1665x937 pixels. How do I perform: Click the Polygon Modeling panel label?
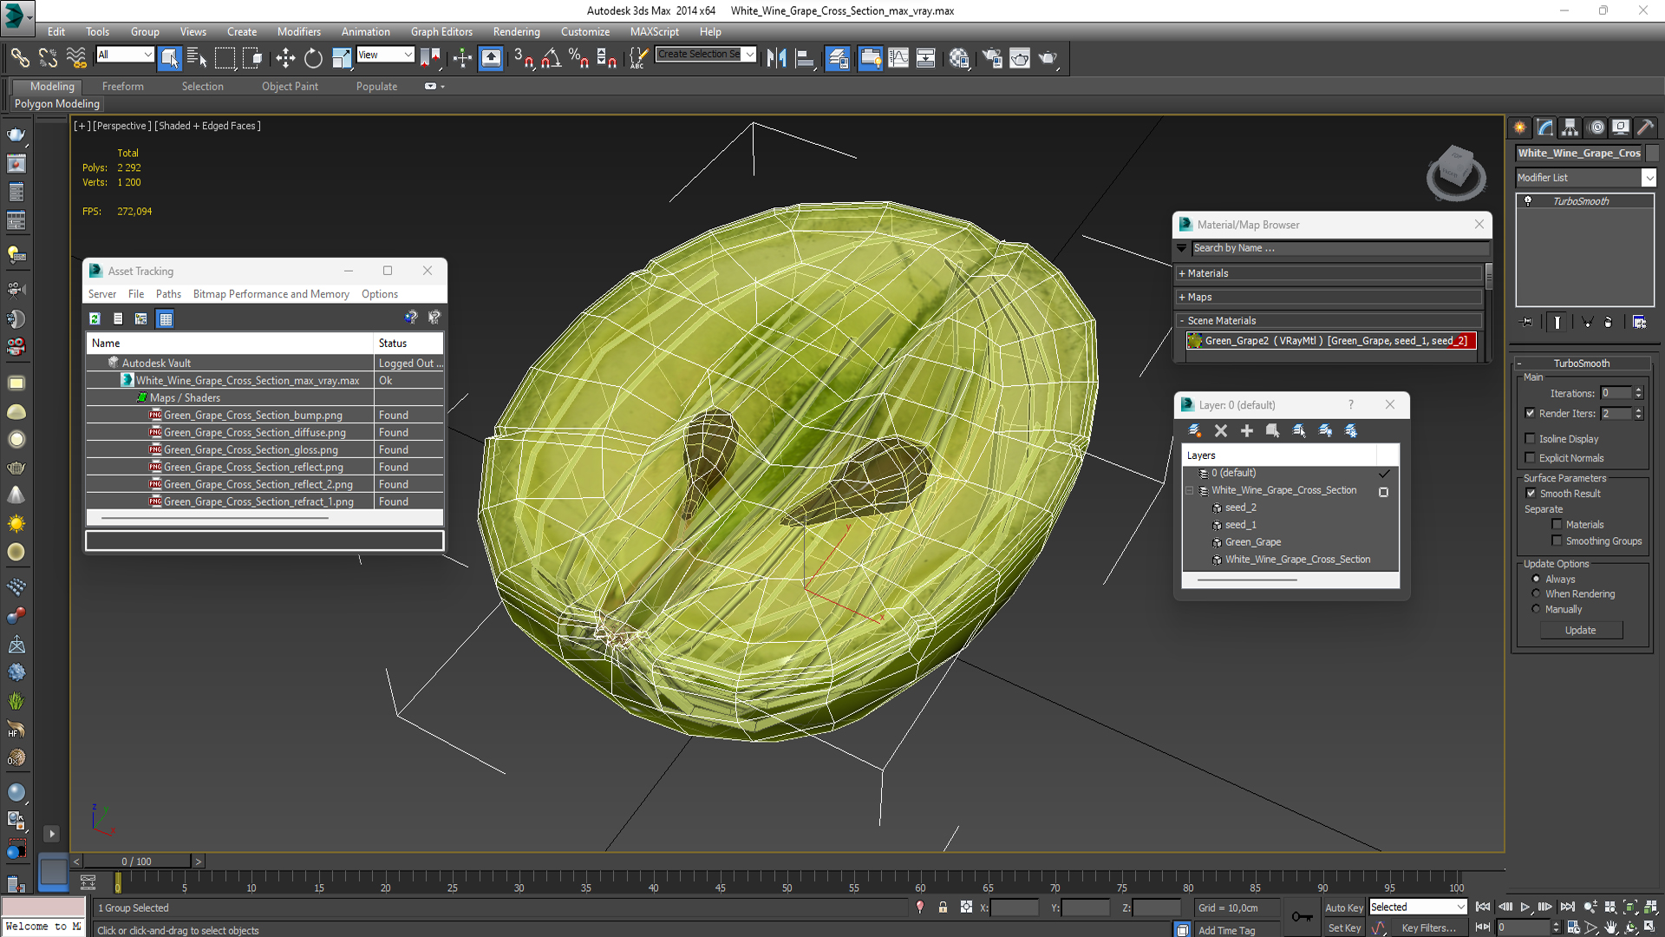click(57, 104)
